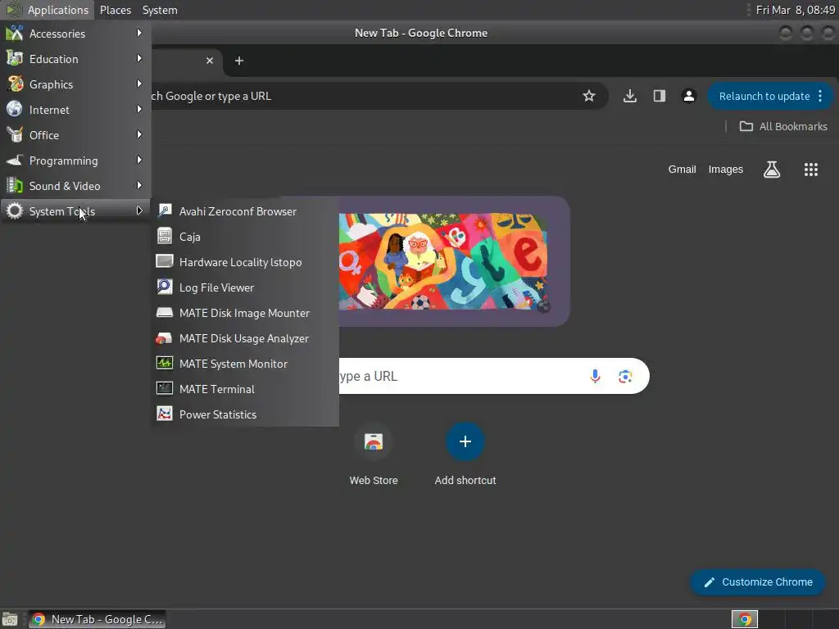The width and height of the screenshot is (839, 629).
Task: Click the MATE Terminal icon
Action: 164,388
